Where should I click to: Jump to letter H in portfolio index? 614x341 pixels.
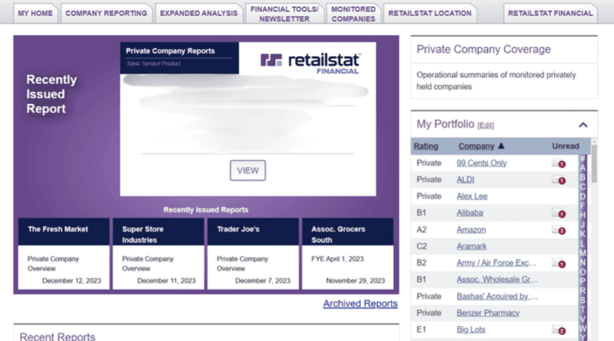582,215
